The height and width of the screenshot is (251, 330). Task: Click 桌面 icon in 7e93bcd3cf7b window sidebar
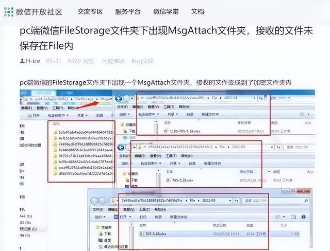coord(101,240)
